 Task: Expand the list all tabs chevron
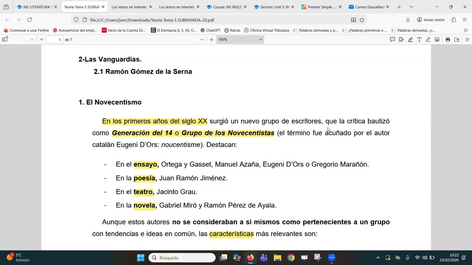coord(412,7)
